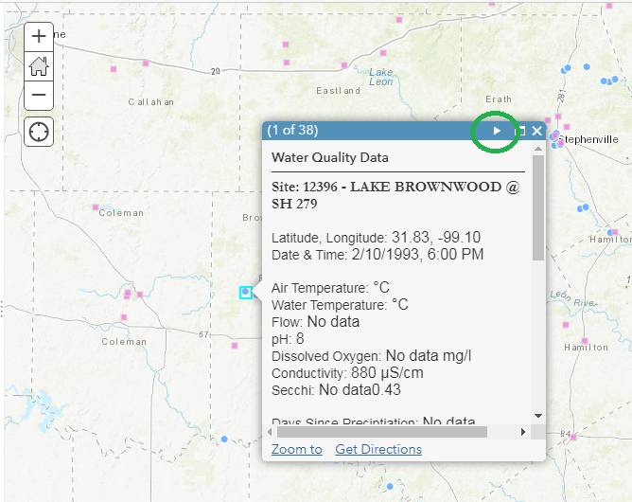
Task: Click the Erath county label
Action: (499, 99)
